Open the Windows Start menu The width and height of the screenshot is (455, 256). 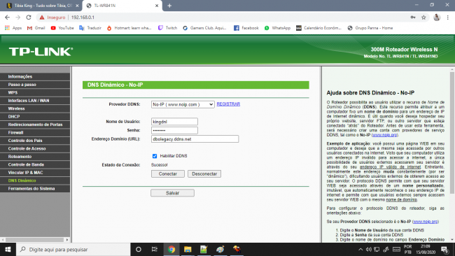8,249
